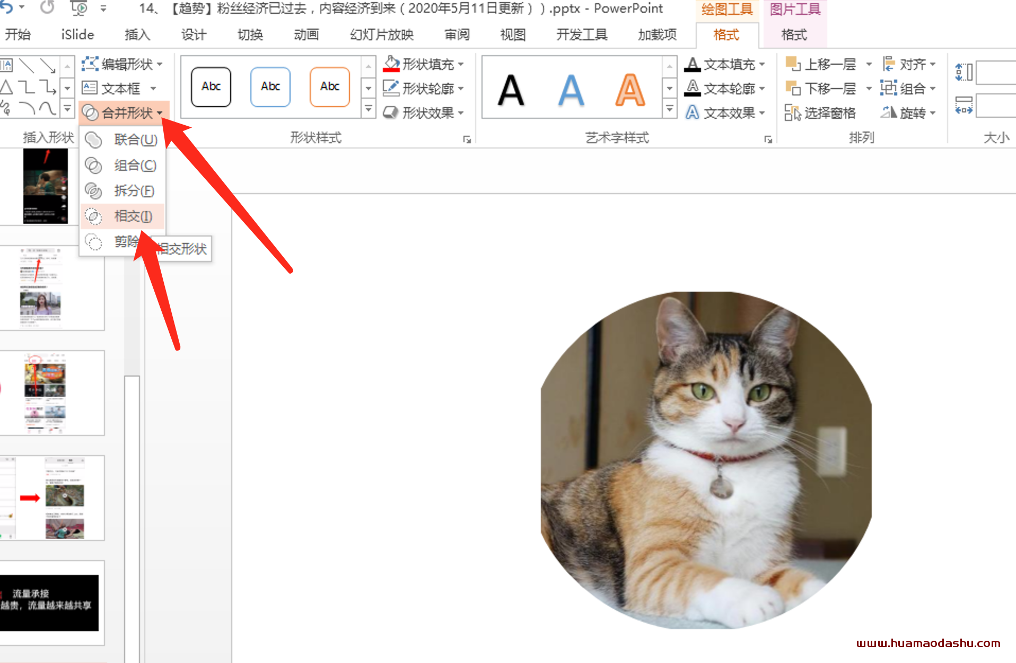Click the circular cat picture on slide

point(706,460)
